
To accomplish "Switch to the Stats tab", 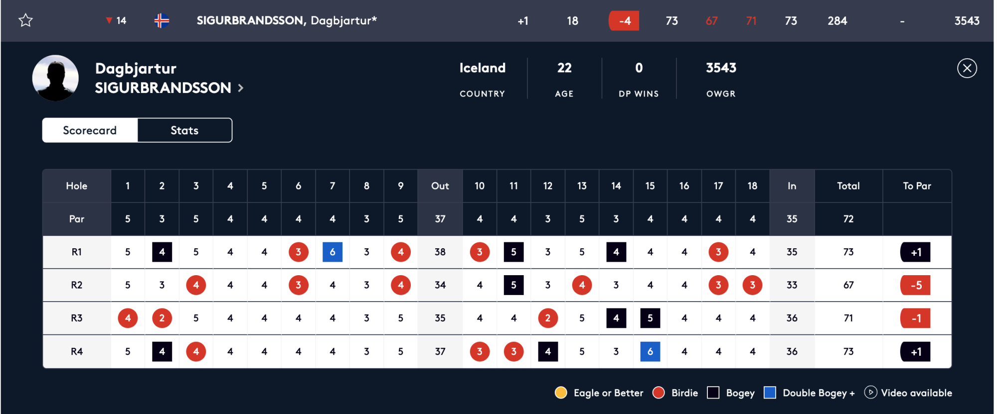I will pos(184,130).
